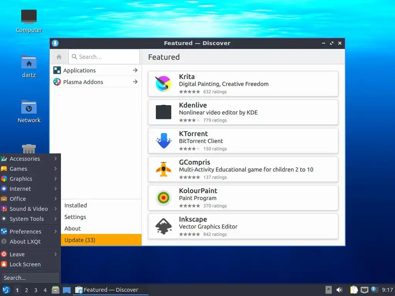Click 'Nonlinear video editor by KDE' text
This screenshot has height=296, width=395.
coord(218,113)
